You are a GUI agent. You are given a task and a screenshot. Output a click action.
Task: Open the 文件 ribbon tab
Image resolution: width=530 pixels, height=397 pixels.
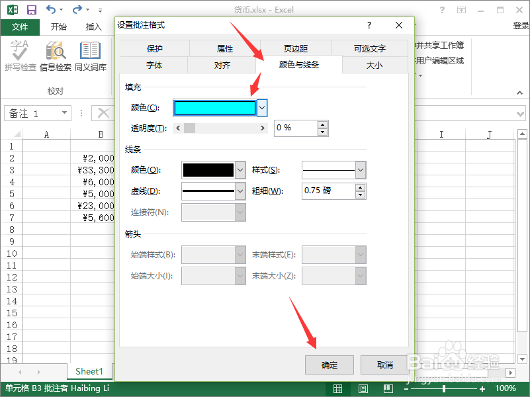click(20, 27)
